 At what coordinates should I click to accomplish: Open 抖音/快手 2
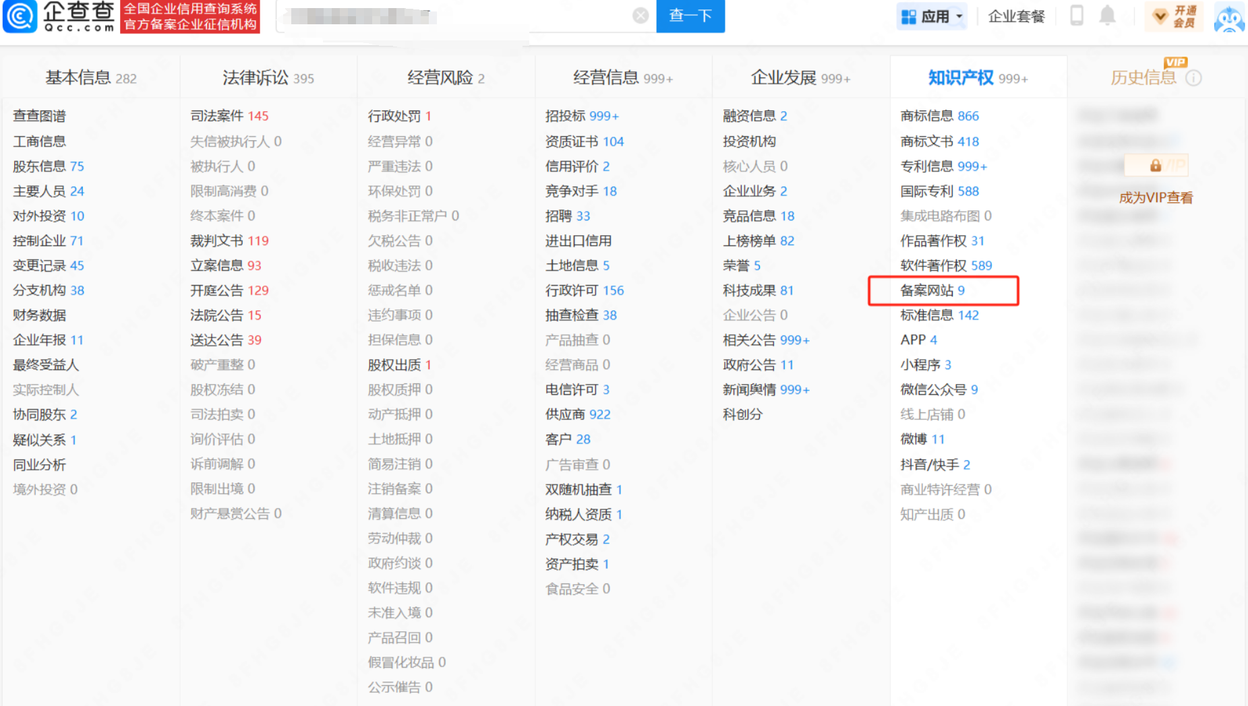click(x=935, y=465)
